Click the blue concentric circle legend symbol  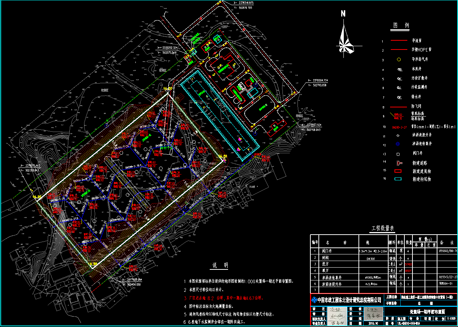pos(399,144)
